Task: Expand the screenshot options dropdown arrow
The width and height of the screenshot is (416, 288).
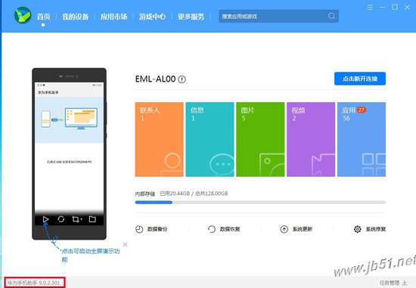Action: (82, 219)
